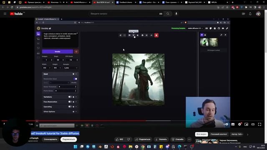This screenshot has width=267, height=150.
Task: Enable the Upscaling toggle
Action: [70, 107]
